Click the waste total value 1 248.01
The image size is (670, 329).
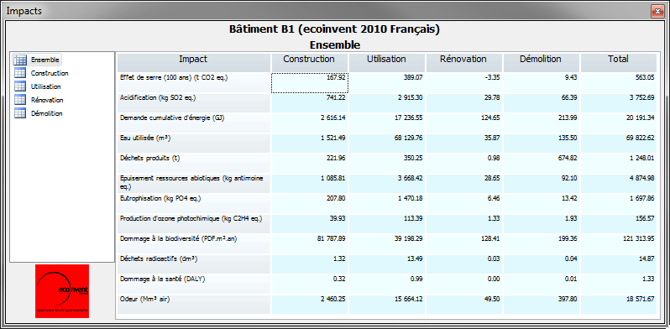(x=641, y=158)
